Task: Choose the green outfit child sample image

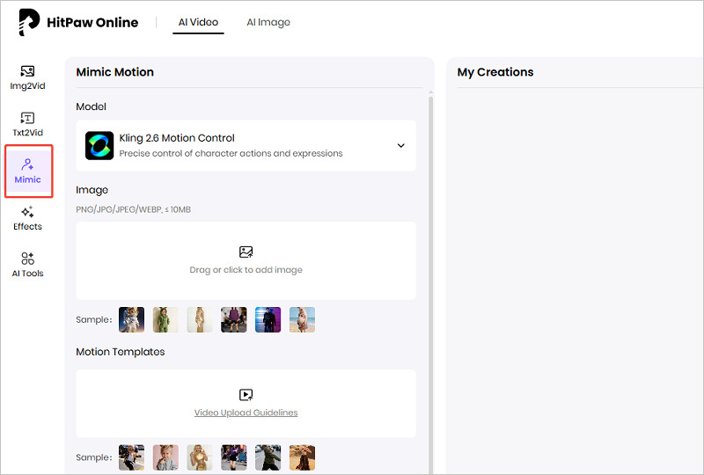Action: [x=165, y=319]
